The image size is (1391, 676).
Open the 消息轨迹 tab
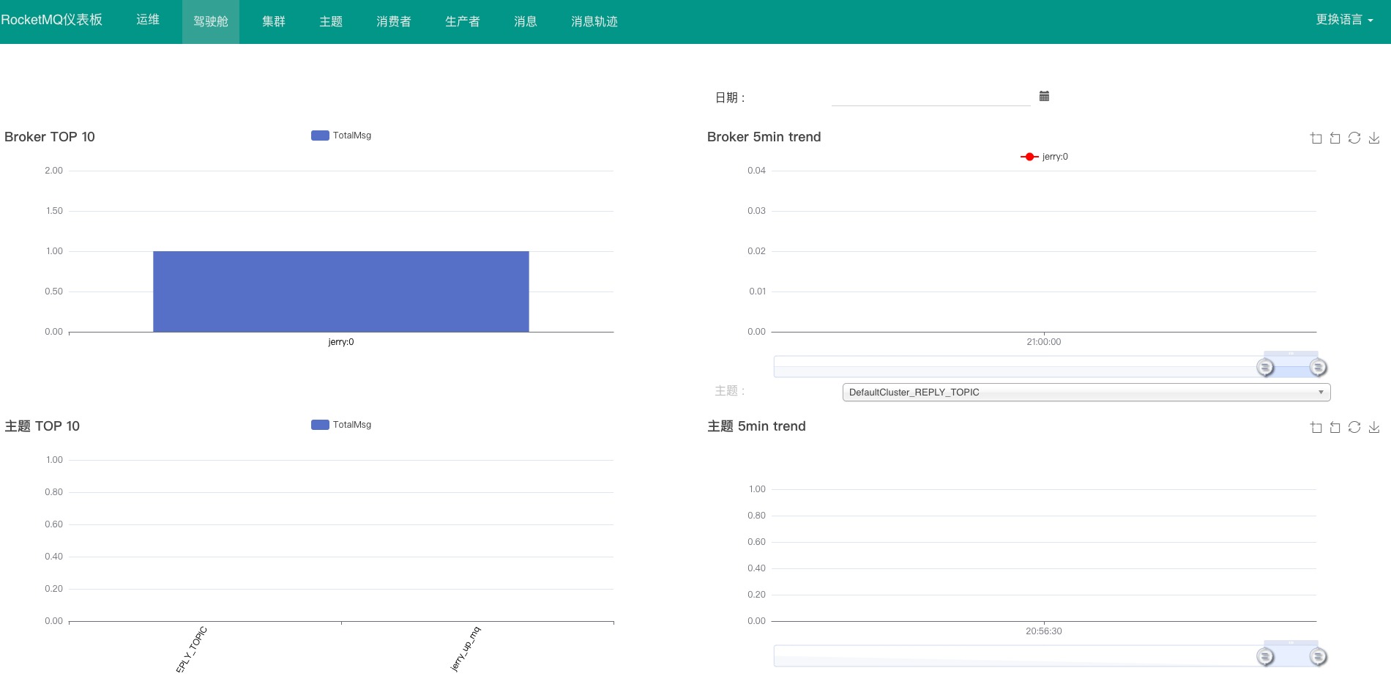[x=594, y=21]
